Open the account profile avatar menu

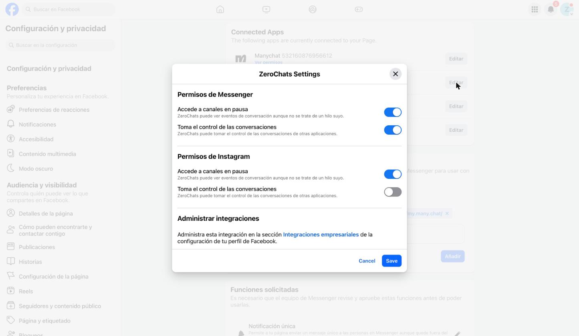click(x=567, y=9)
